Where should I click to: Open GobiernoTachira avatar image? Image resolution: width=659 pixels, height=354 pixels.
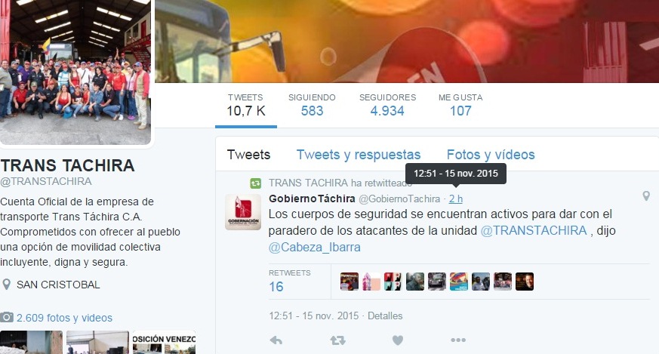243,212
